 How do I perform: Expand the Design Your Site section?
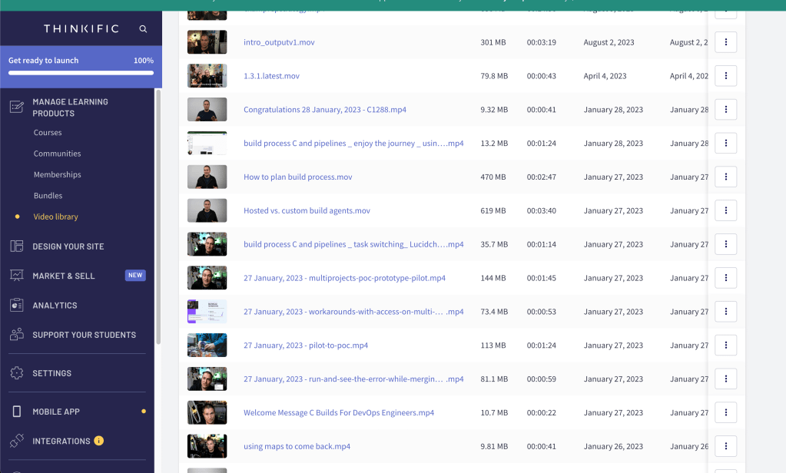68,246
